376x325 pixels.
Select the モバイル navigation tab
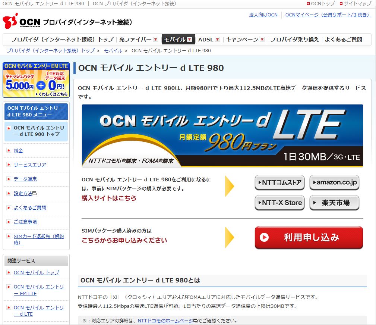(x=178, y=39)
